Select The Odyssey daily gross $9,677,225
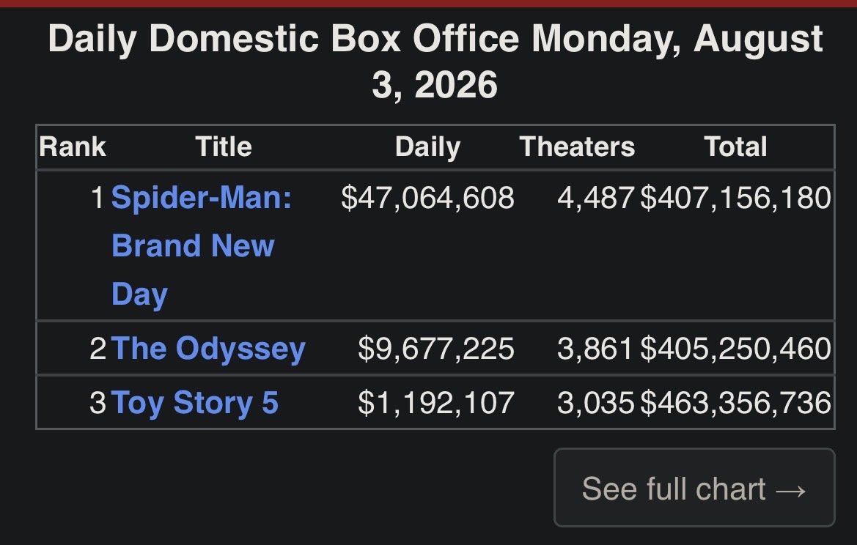Image resolution: width=857 pixels, height=545 pixels. click(x=435, y=349)
